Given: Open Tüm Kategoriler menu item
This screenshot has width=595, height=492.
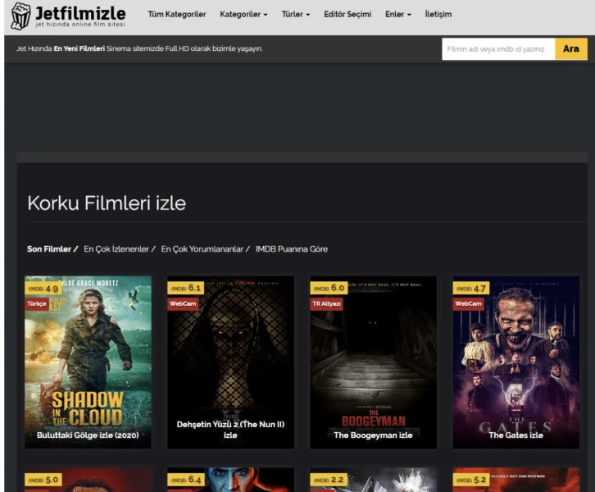Looking at the screenshot, I should click(x=176, y=15).
